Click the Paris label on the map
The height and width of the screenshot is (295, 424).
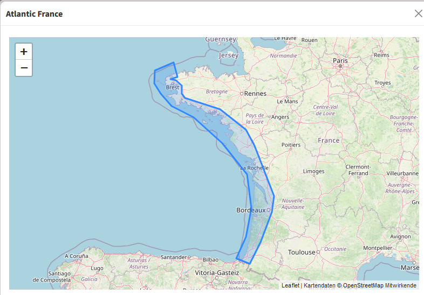pos(340,61)
